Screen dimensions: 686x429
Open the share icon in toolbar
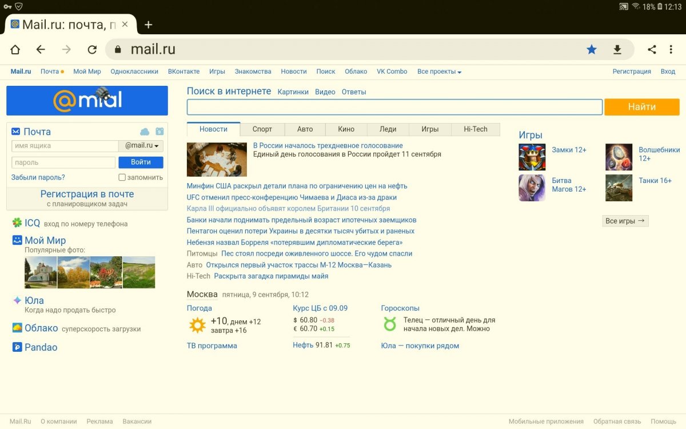(652, 50)
